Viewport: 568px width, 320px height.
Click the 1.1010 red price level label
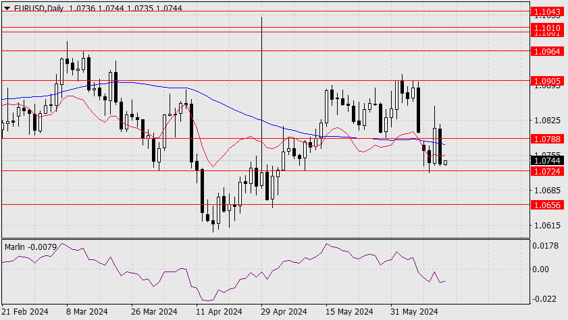click(x=547, y=28)
